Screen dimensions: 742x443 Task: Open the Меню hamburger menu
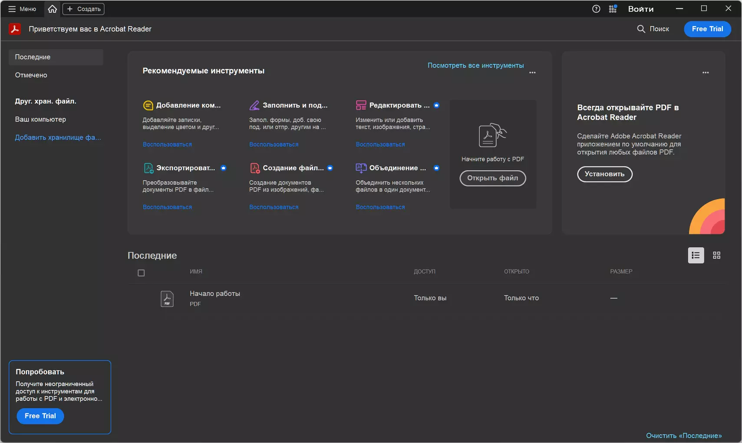(x=22, y=9)
